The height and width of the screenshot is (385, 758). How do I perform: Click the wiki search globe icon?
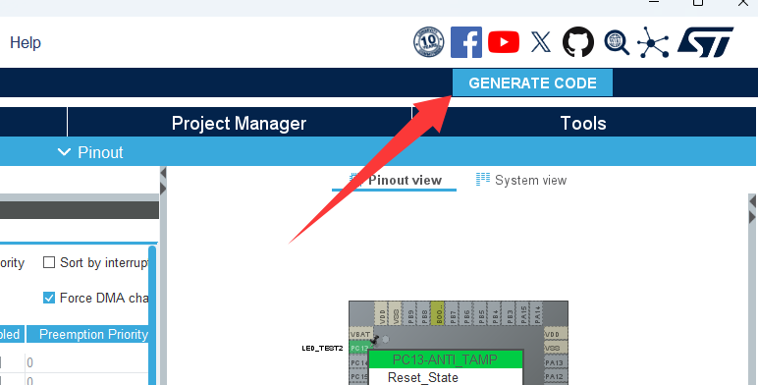point(617,42)
